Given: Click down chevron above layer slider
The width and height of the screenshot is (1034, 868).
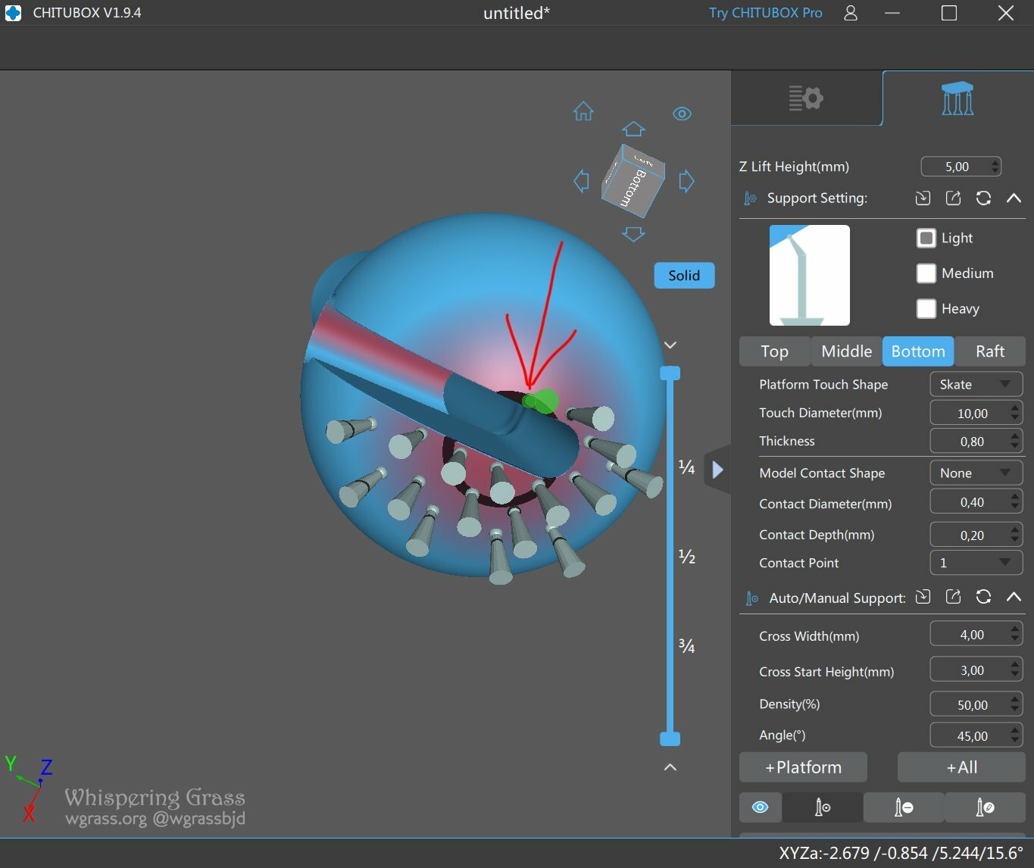Looking at the screenshot, I should 670,345.
